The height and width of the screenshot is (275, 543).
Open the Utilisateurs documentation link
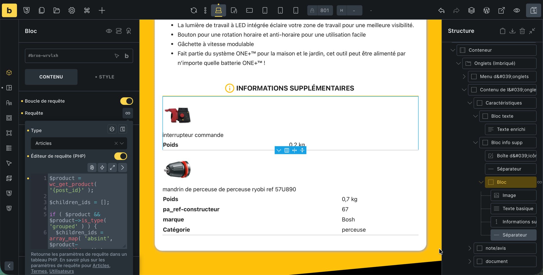pos(61,271)
